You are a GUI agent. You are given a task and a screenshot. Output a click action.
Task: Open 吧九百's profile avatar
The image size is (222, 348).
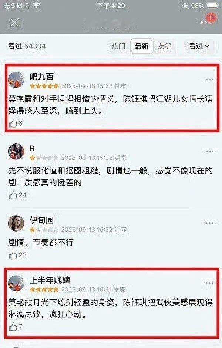tap(16, 80)
